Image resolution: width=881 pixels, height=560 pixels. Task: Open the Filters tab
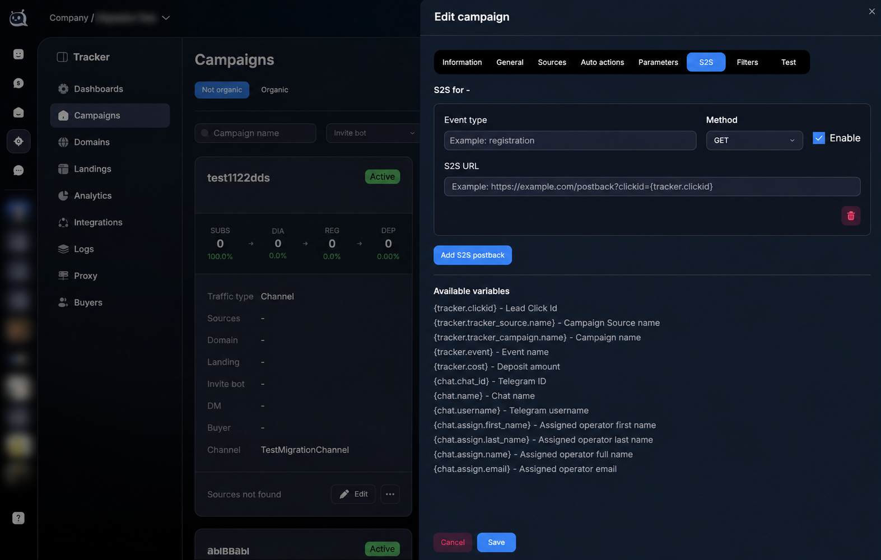point(747,62)
